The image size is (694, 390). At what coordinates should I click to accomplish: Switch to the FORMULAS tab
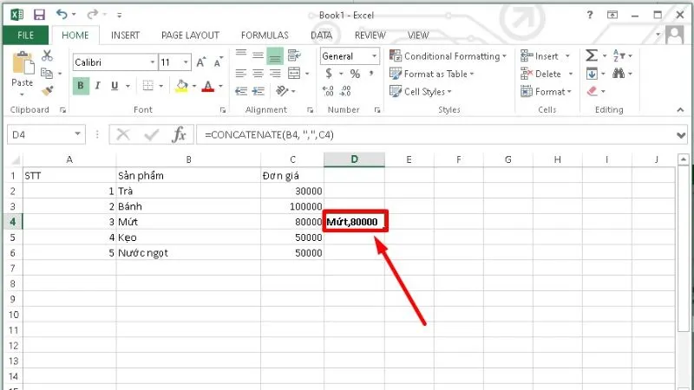[x=265, y=36]
